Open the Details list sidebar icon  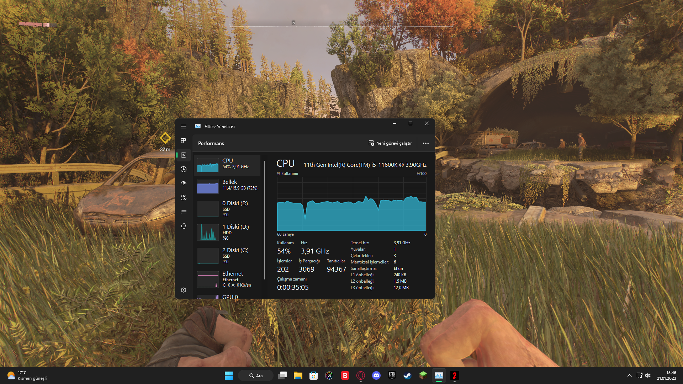(184, 212)
